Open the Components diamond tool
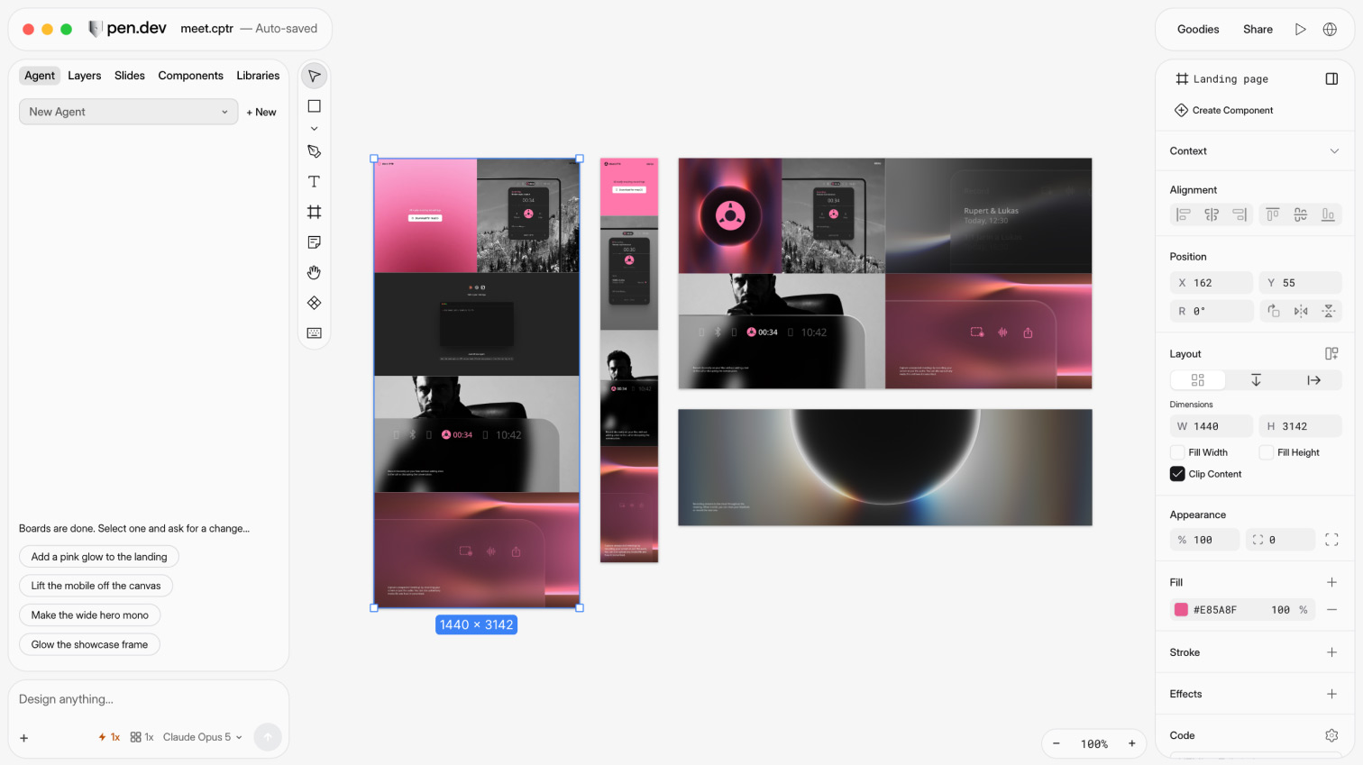 (314, 303)
